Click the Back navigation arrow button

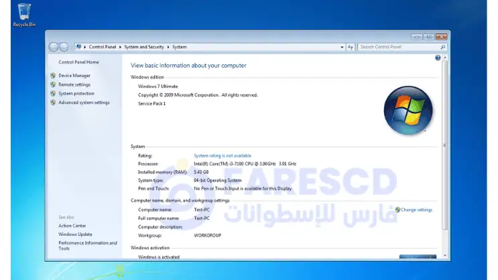coord(54,47)
